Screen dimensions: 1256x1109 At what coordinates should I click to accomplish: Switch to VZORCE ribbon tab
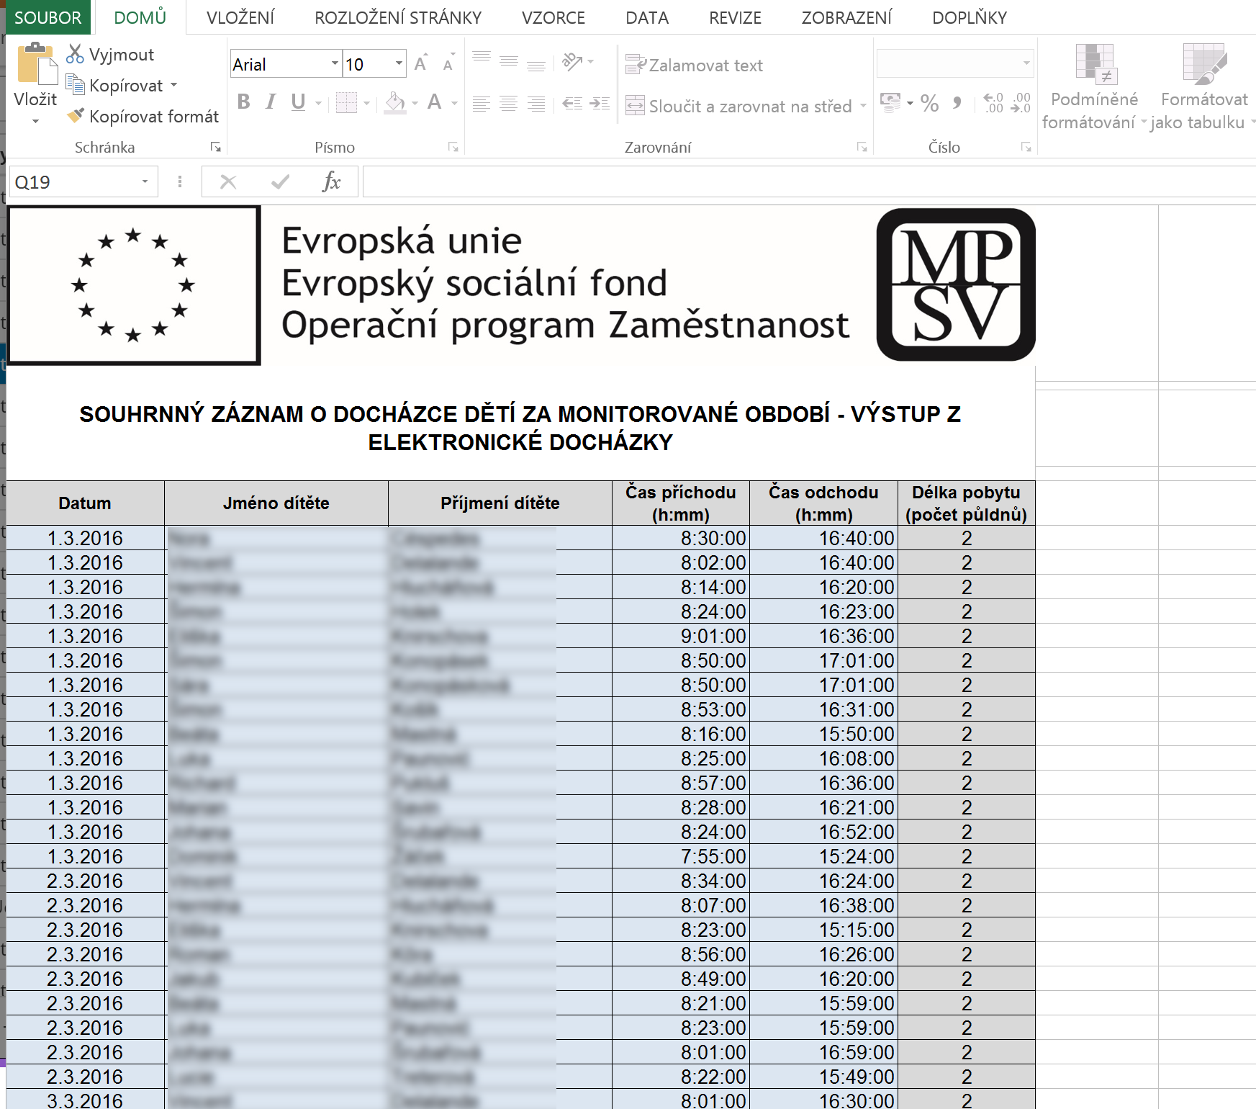tap(554, 18)
